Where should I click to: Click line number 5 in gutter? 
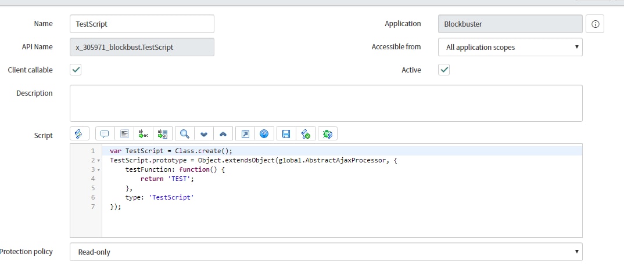coord(93,188)
